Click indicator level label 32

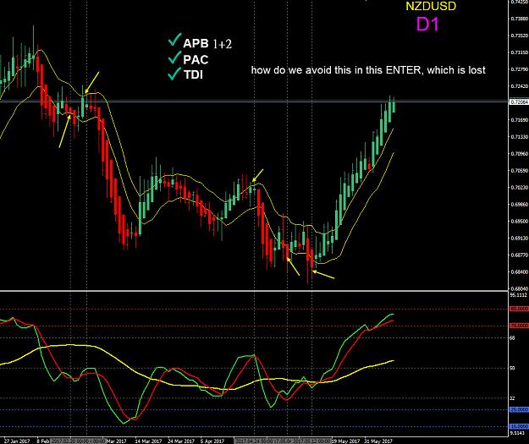512,398
